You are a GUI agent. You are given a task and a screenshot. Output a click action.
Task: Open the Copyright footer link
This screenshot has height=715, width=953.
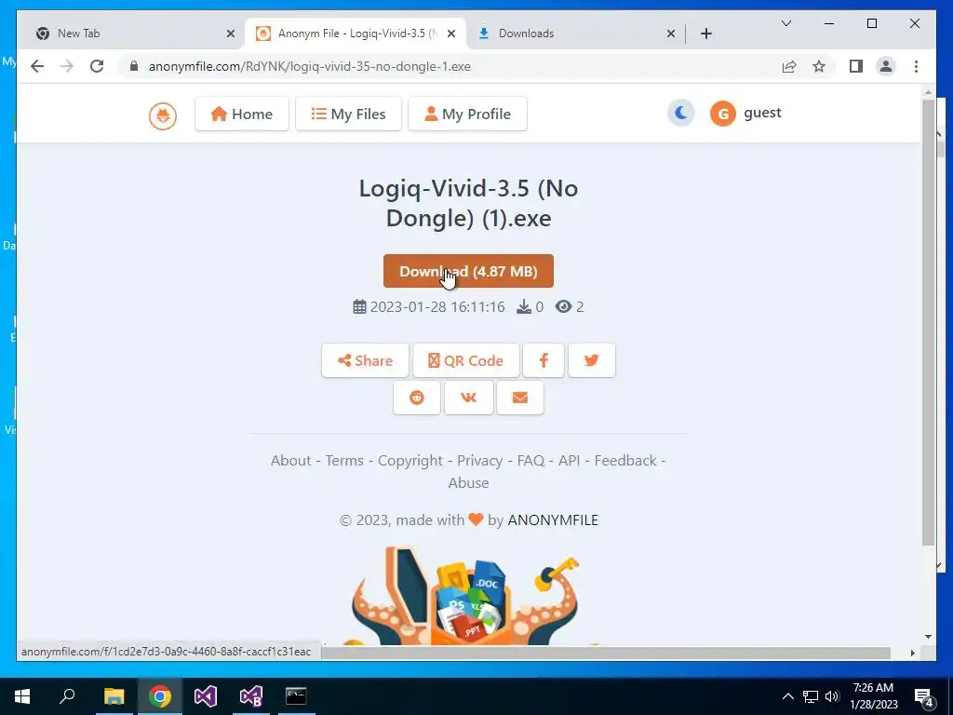410,461
